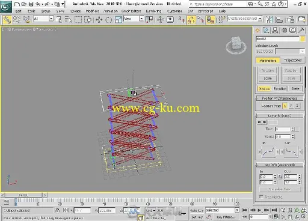Viewport: 308px width, 221px height.
Task: Open the Layer Manager icon
Action: [291, 20]
